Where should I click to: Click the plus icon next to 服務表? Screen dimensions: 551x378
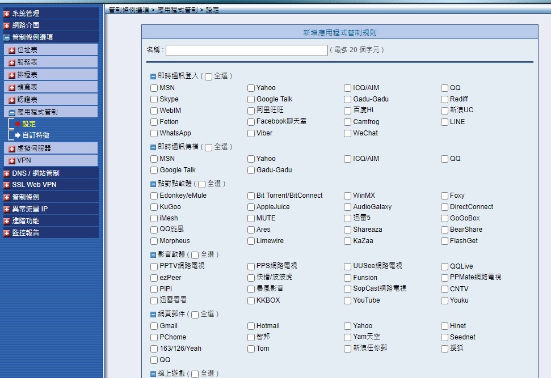click(x=12, y=63)
